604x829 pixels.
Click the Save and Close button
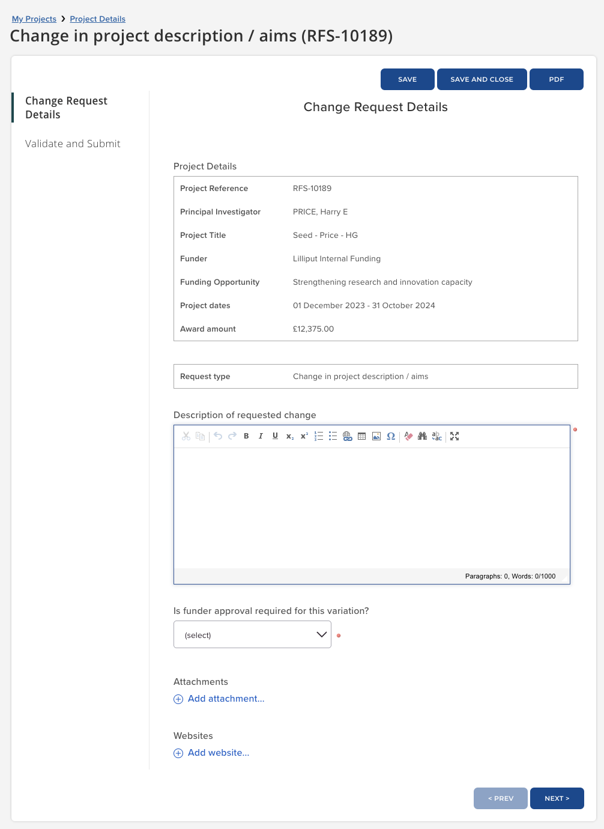pos(482,79)
